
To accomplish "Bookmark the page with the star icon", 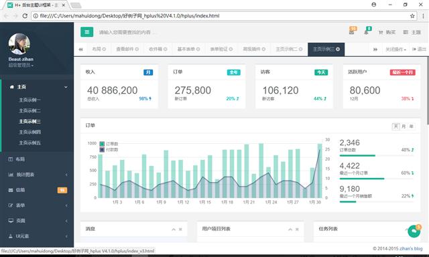I will pyautogui.click(x=412, y=16).
